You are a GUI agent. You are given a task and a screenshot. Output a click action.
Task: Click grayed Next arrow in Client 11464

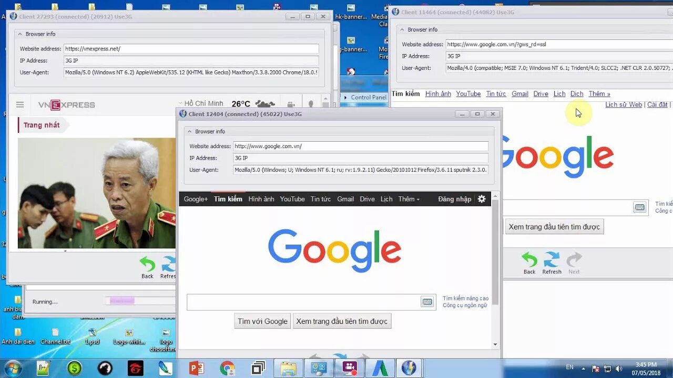(574, 259)
